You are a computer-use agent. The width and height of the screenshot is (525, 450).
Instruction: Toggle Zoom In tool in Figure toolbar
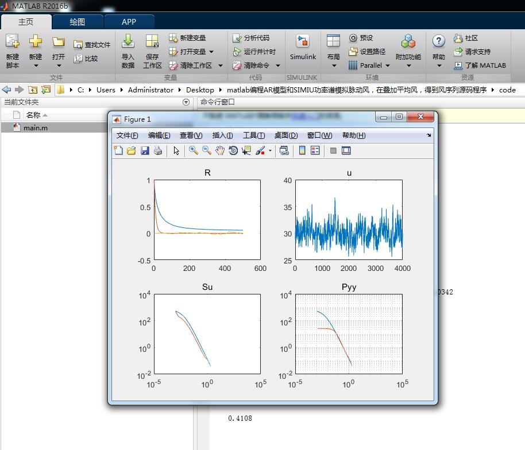click(x=193, y=150)
